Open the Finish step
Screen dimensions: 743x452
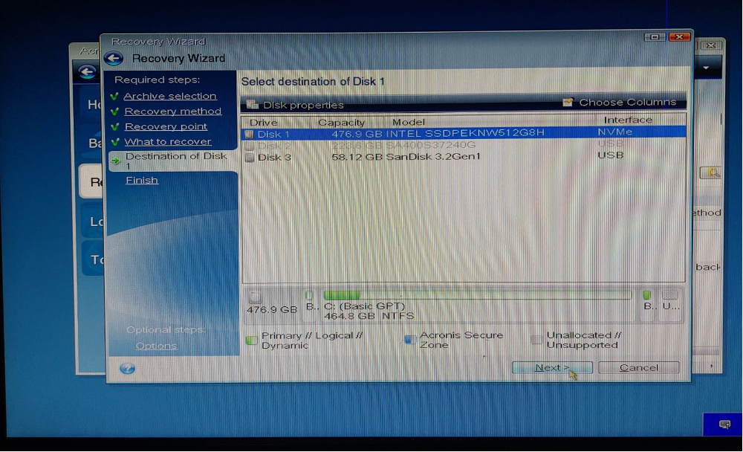pos(141,180)
